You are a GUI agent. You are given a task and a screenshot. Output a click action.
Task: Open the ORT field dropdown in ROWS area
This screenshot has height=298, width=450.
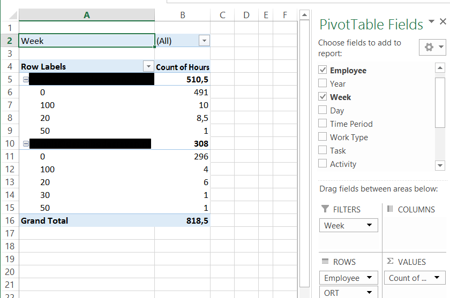tap(369, 293)
